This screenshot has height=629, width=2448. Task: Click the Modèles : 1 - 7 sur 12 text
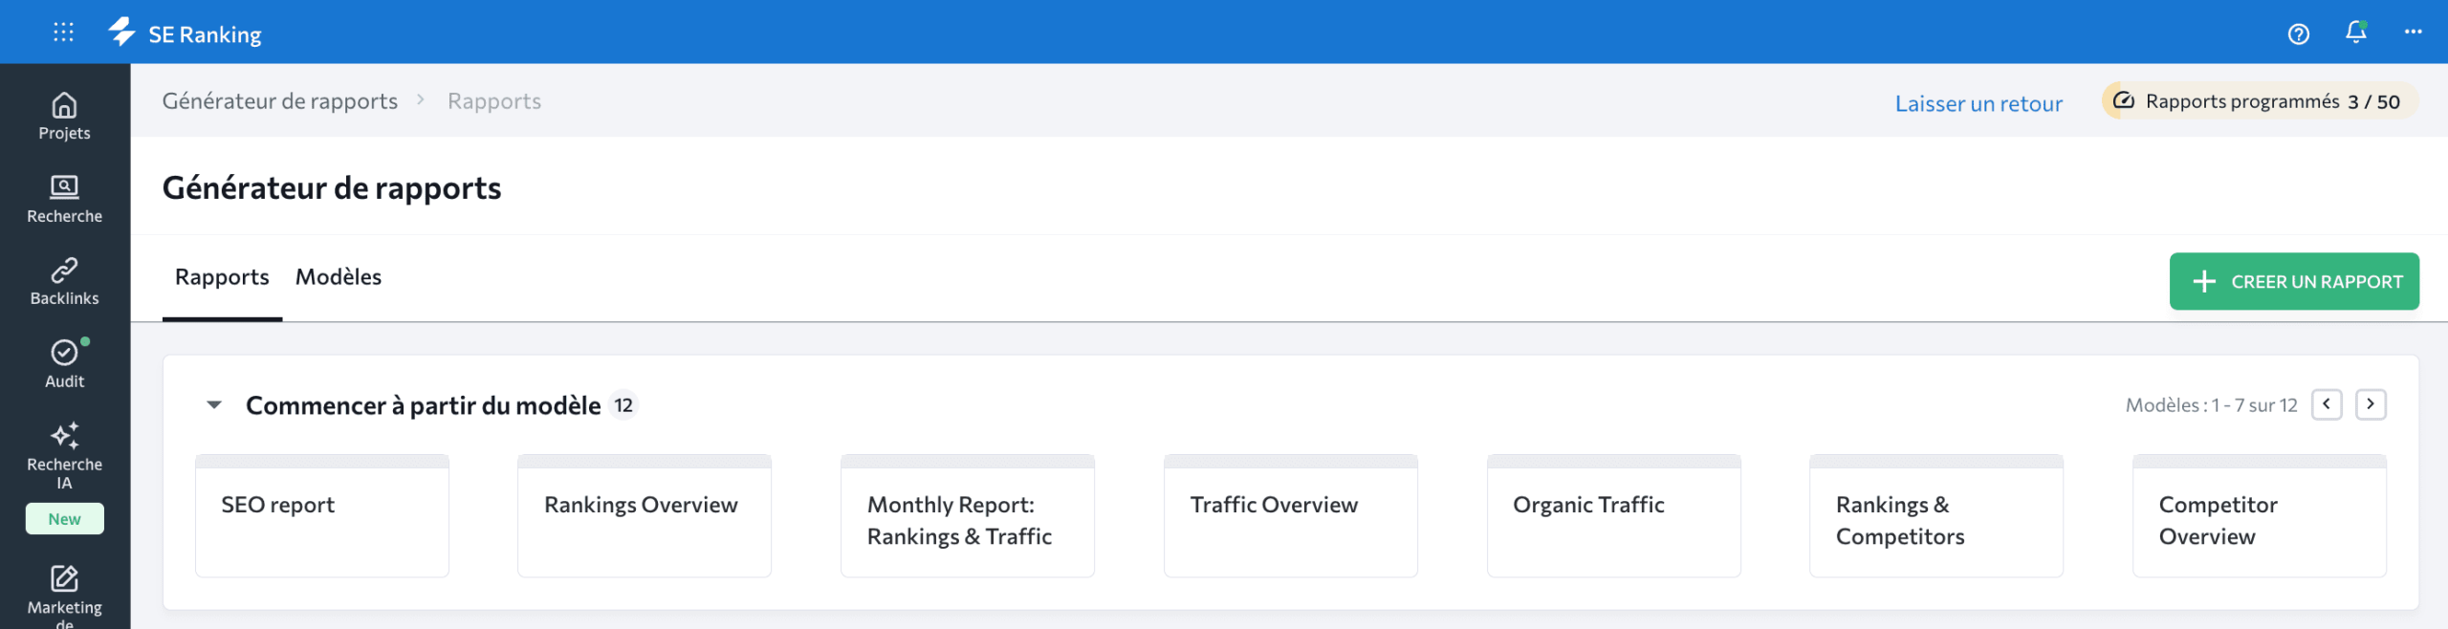pyautogui.click(x=2211, y=405)
